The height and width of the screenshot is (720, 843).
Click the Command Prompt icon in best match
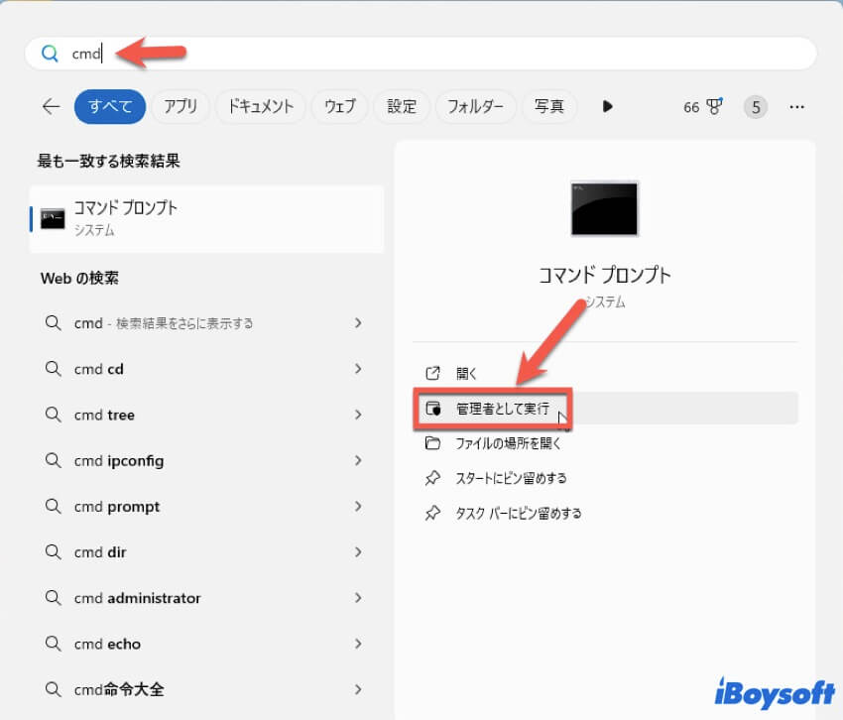pos(53,218)
